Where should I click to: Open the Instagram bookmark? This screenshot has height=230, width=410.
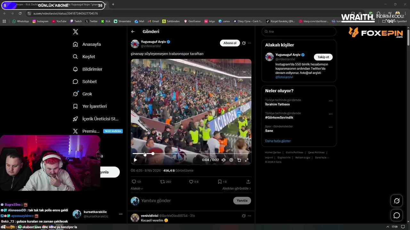coord(40,21)
